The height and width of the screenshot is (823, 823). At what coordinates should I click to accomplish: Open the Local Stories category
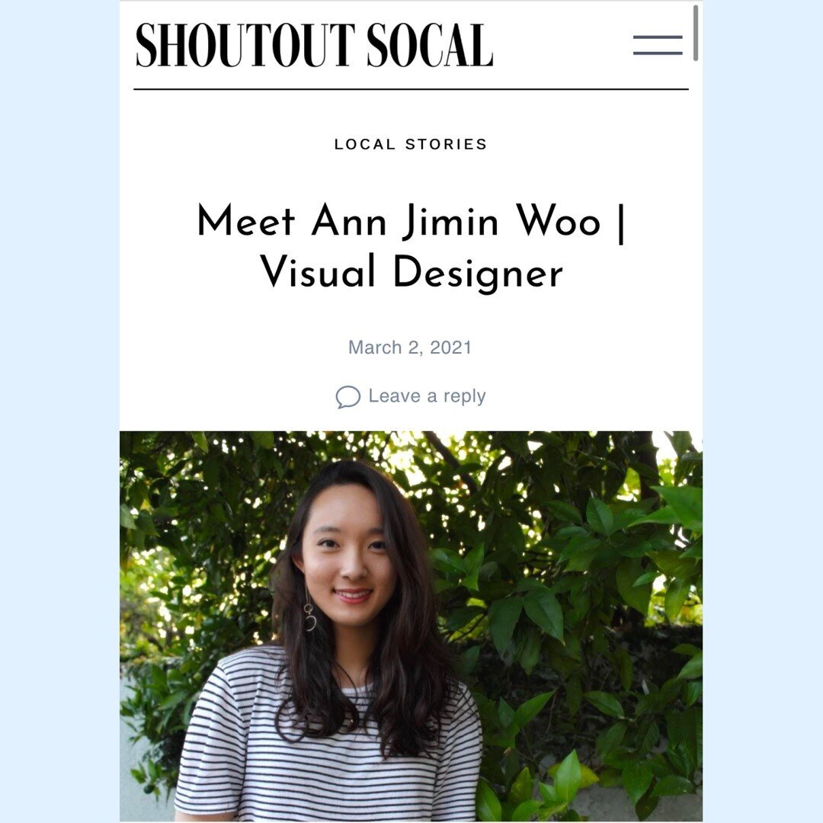[411, 144]
